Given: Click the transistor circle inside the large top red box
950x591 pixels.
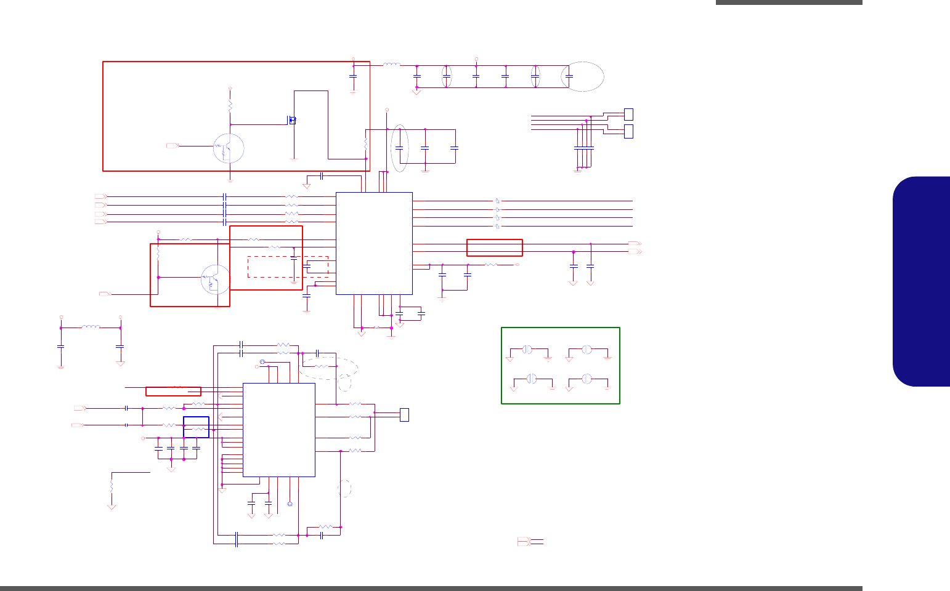Looking at the screenshot, I should tap(229, 148).
